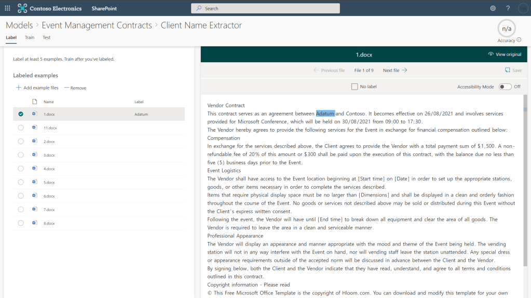531x298 pixels.
Task: Toggle Accessibility Mode switch on
Action: tap(505, 87)
